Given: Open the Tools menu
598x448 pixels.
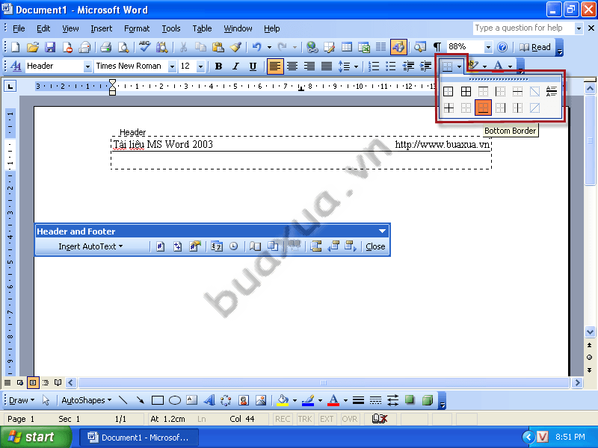Looking at the screenshot, I should (171, 28).
